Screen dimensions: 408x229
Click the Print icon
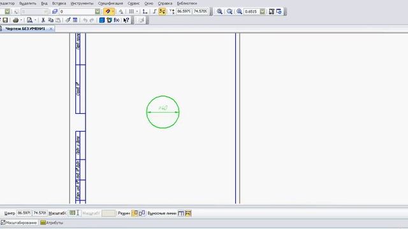[x=15, y=20]
